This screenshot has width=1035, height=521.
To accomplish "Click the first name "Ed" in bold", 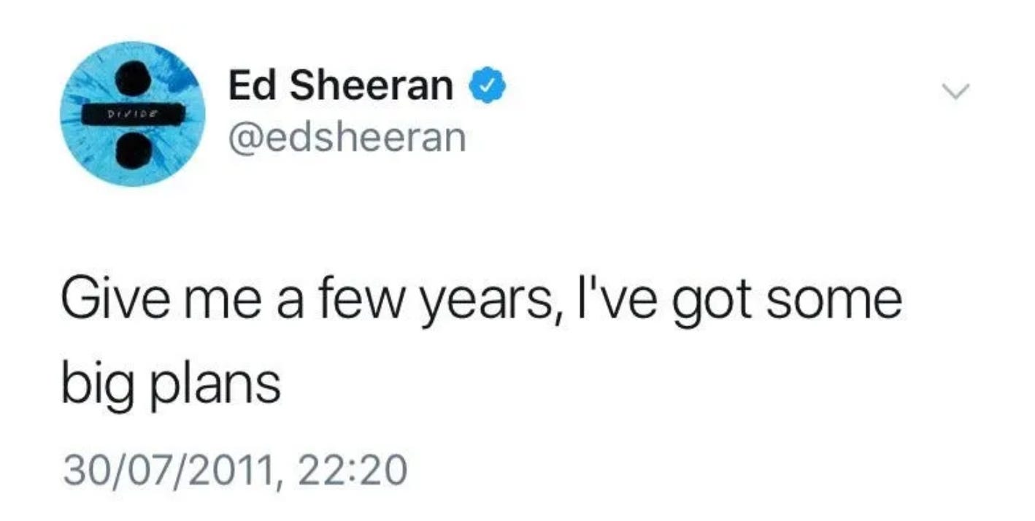I will [253, 87].
